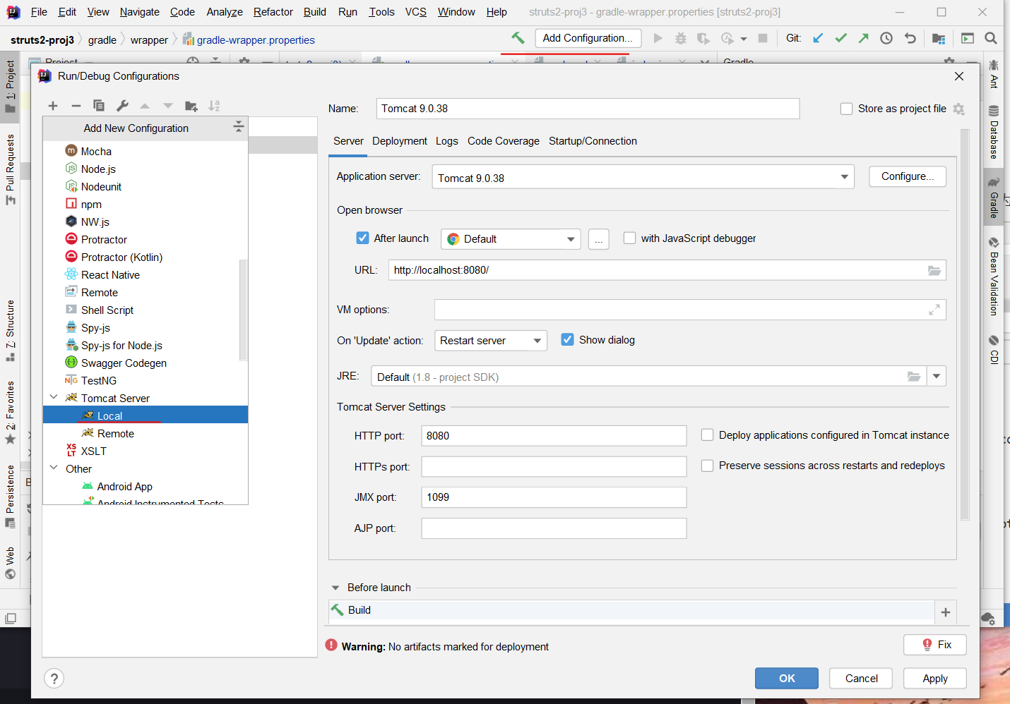Image resolution: width=1010 pixels, height=704 pixels.
Task: Open the Application server dropdown
Action: 643,177
